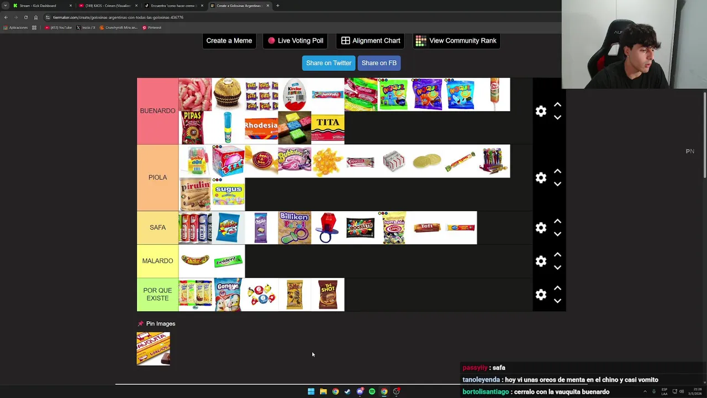The width and height of the screenshot is (707, 398).
Task: Select the Bubbaloo gum image
Action: click(x=294, y=161)
